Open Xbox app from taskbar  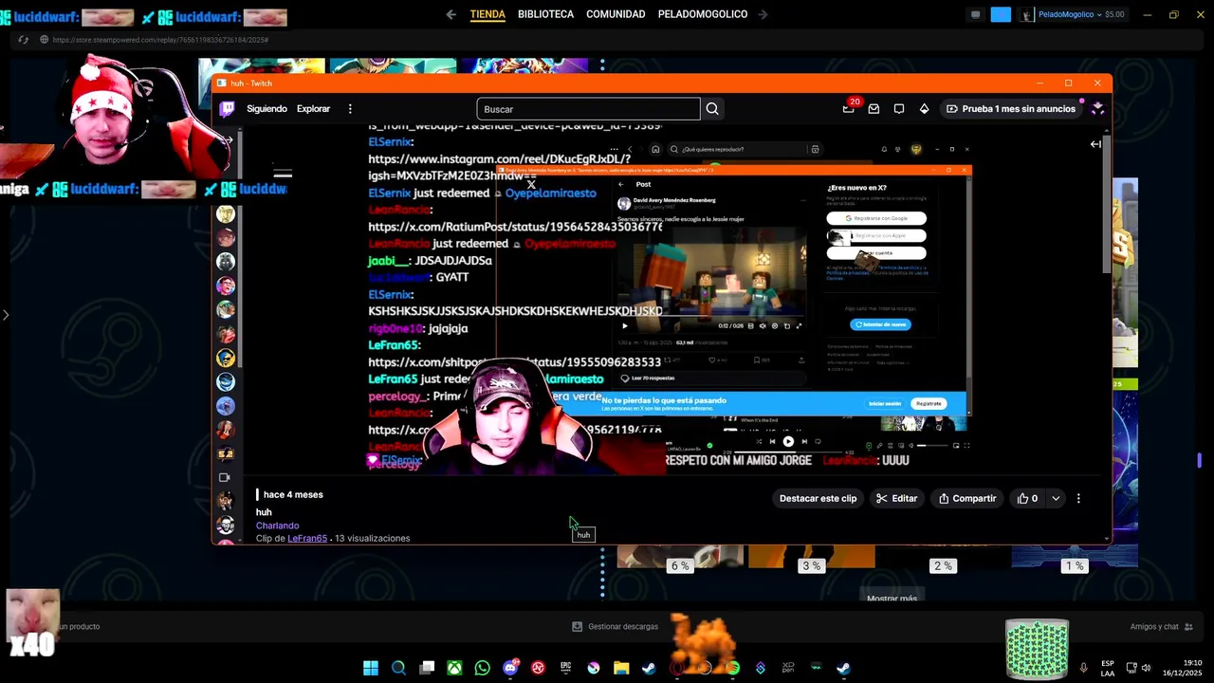455,668
